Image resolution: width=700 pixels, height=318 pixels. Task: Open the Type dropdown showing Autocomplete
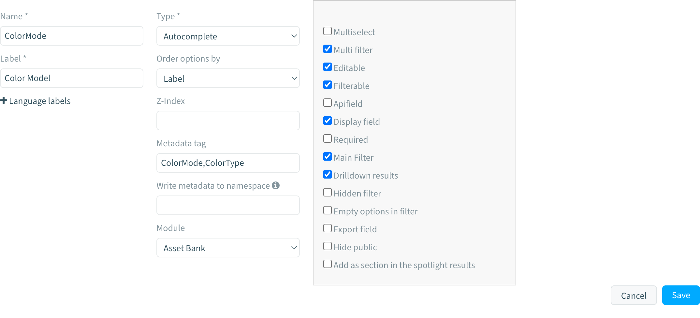point(228,36)
